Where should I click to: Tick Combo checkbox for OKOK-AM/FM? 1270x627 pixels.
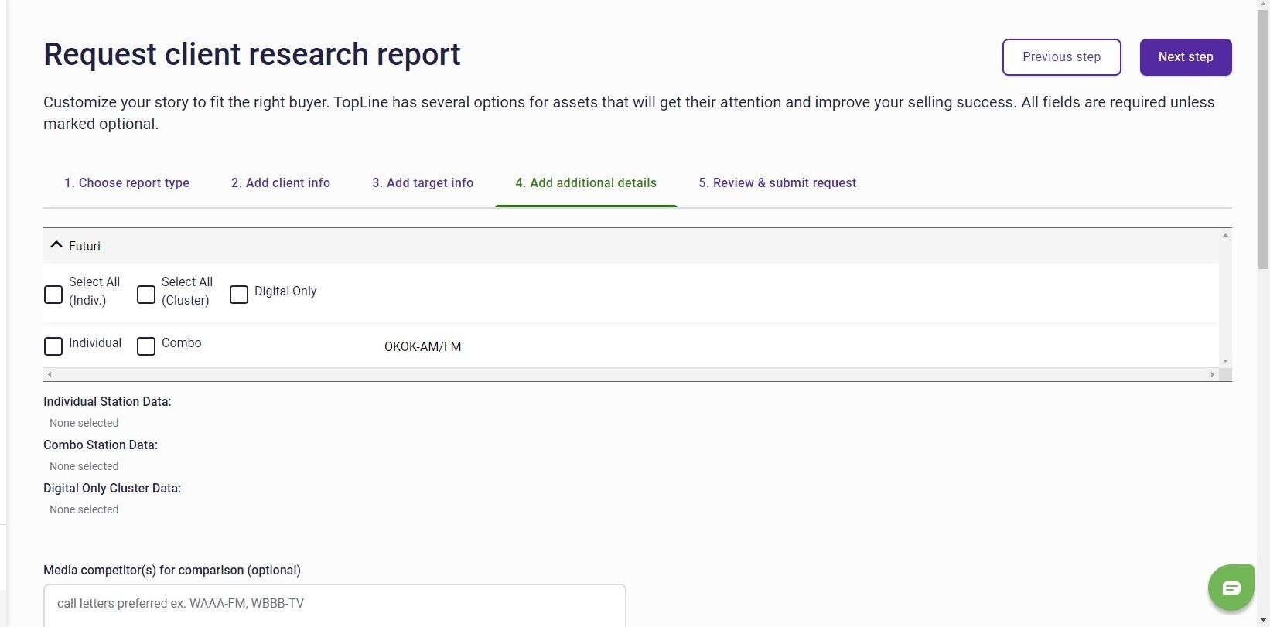pos(146,346)
